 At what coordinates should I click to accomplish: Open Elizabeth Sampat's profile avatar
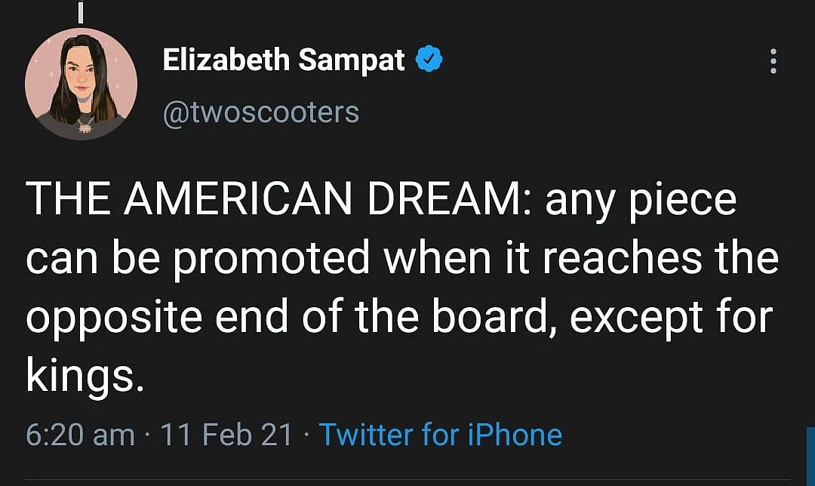(x=81, y=84)
